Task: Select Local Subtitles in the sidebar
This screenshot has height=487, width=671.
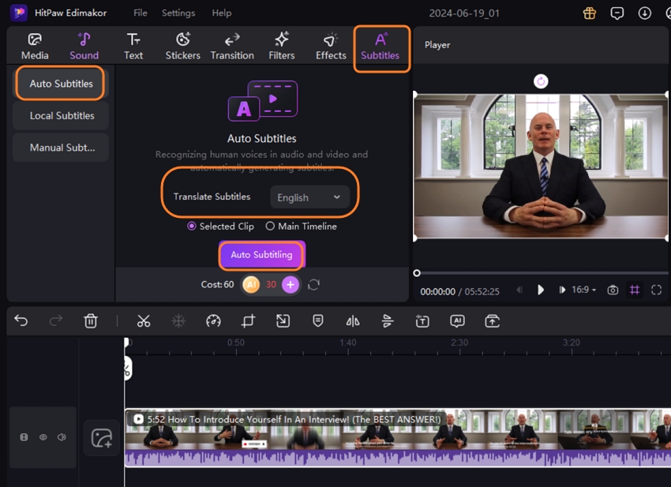Action: (x=60, y=115)
